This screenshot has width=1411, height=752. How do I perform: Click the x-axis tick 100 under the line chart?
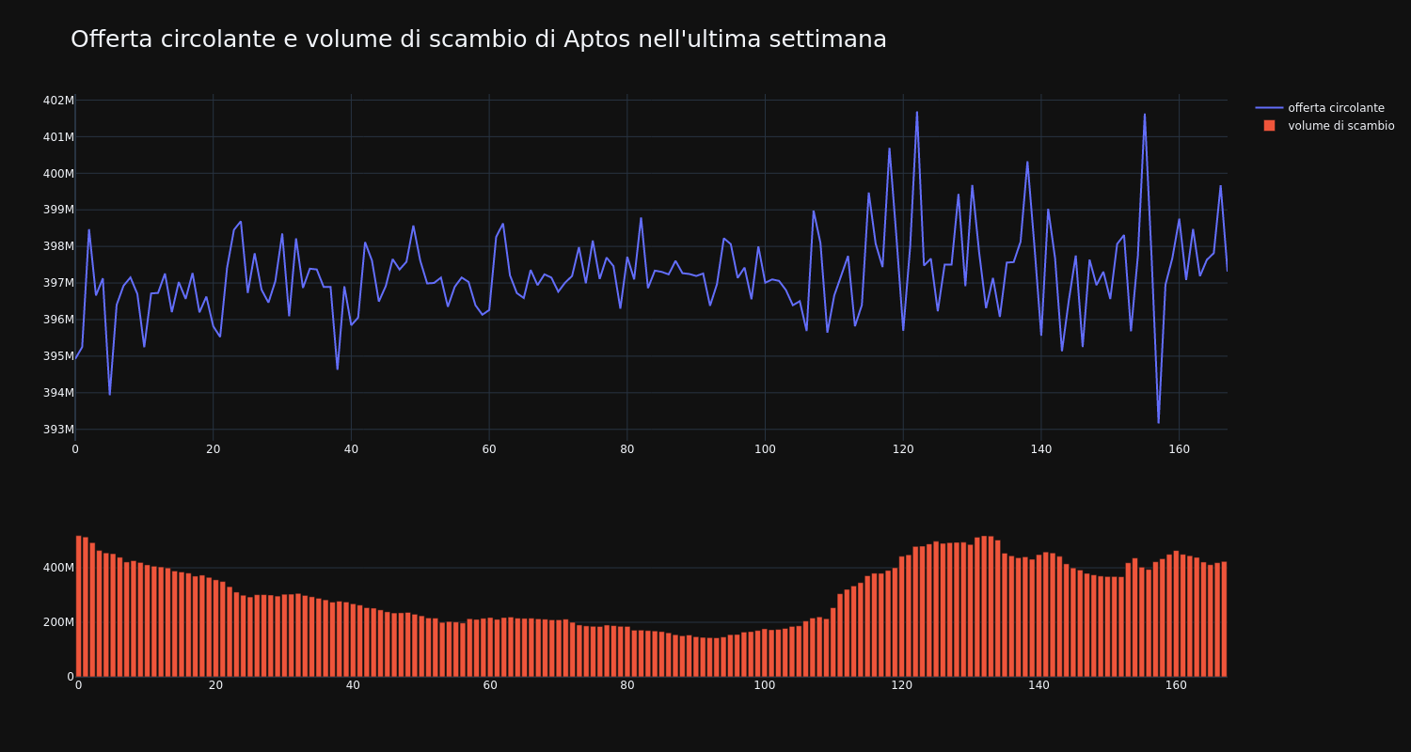tap(765, 449)
